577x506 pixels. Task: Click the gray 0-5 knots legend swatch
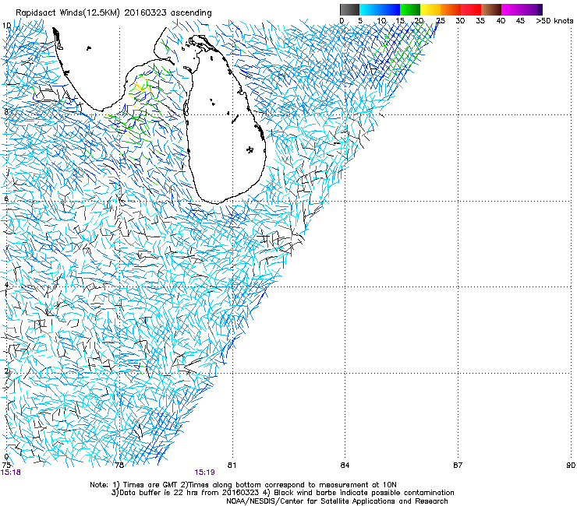click(349, 9)
